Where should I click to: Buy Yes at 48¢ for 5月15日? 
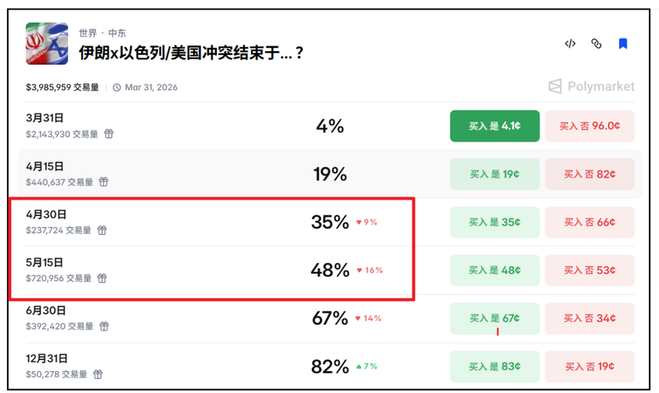point(494,270)
